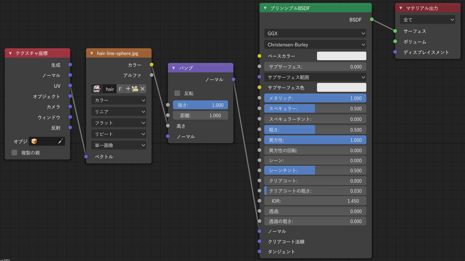Click the オブジ object field
This screenshot has height=261, width=465.
(47, 141)
